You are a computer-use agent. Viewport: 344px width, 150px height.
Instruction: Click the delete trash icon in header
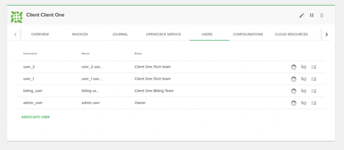(x=321, y=15)
